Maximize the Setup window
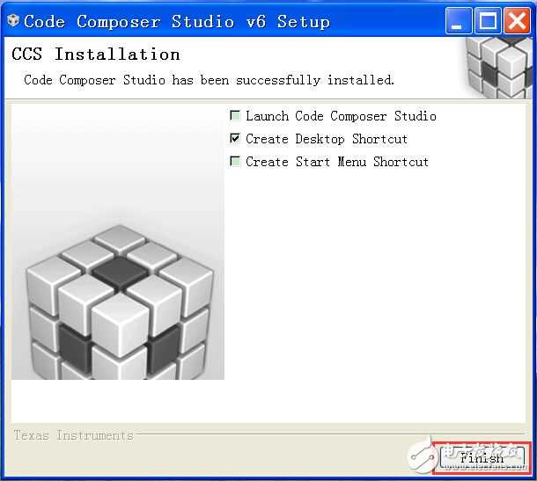 488,21
